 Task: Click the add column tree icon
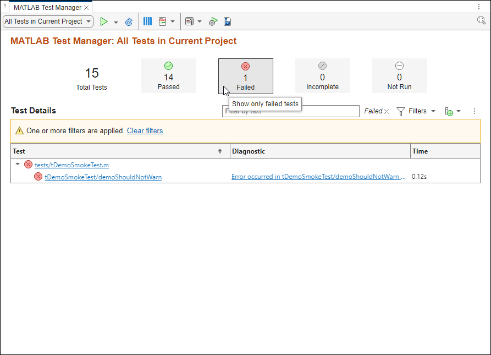point(449,112)
